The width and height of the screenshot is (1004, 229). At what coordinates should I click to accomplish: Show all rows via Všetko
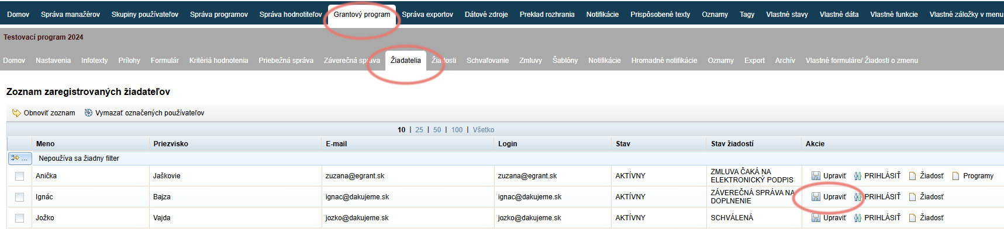[484, 130]
